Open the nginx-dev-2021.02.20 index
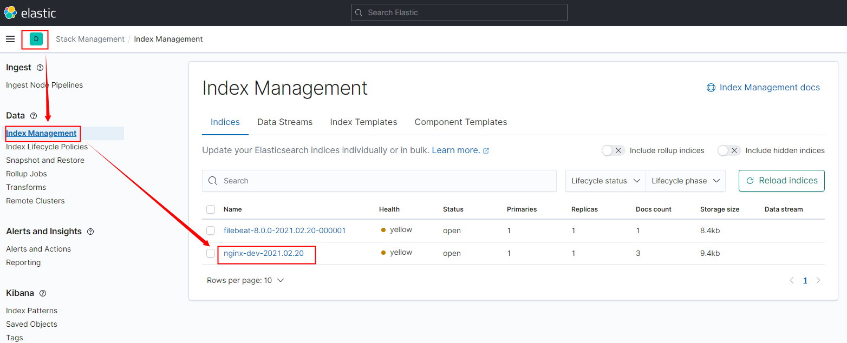The image size is (847, 343). pos(264,253)
